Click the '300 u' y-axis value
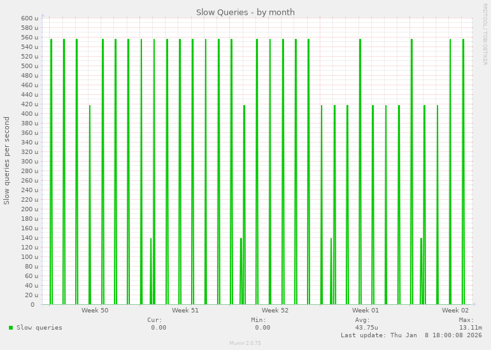Screen dimensions: 491x350 point(30,162)
